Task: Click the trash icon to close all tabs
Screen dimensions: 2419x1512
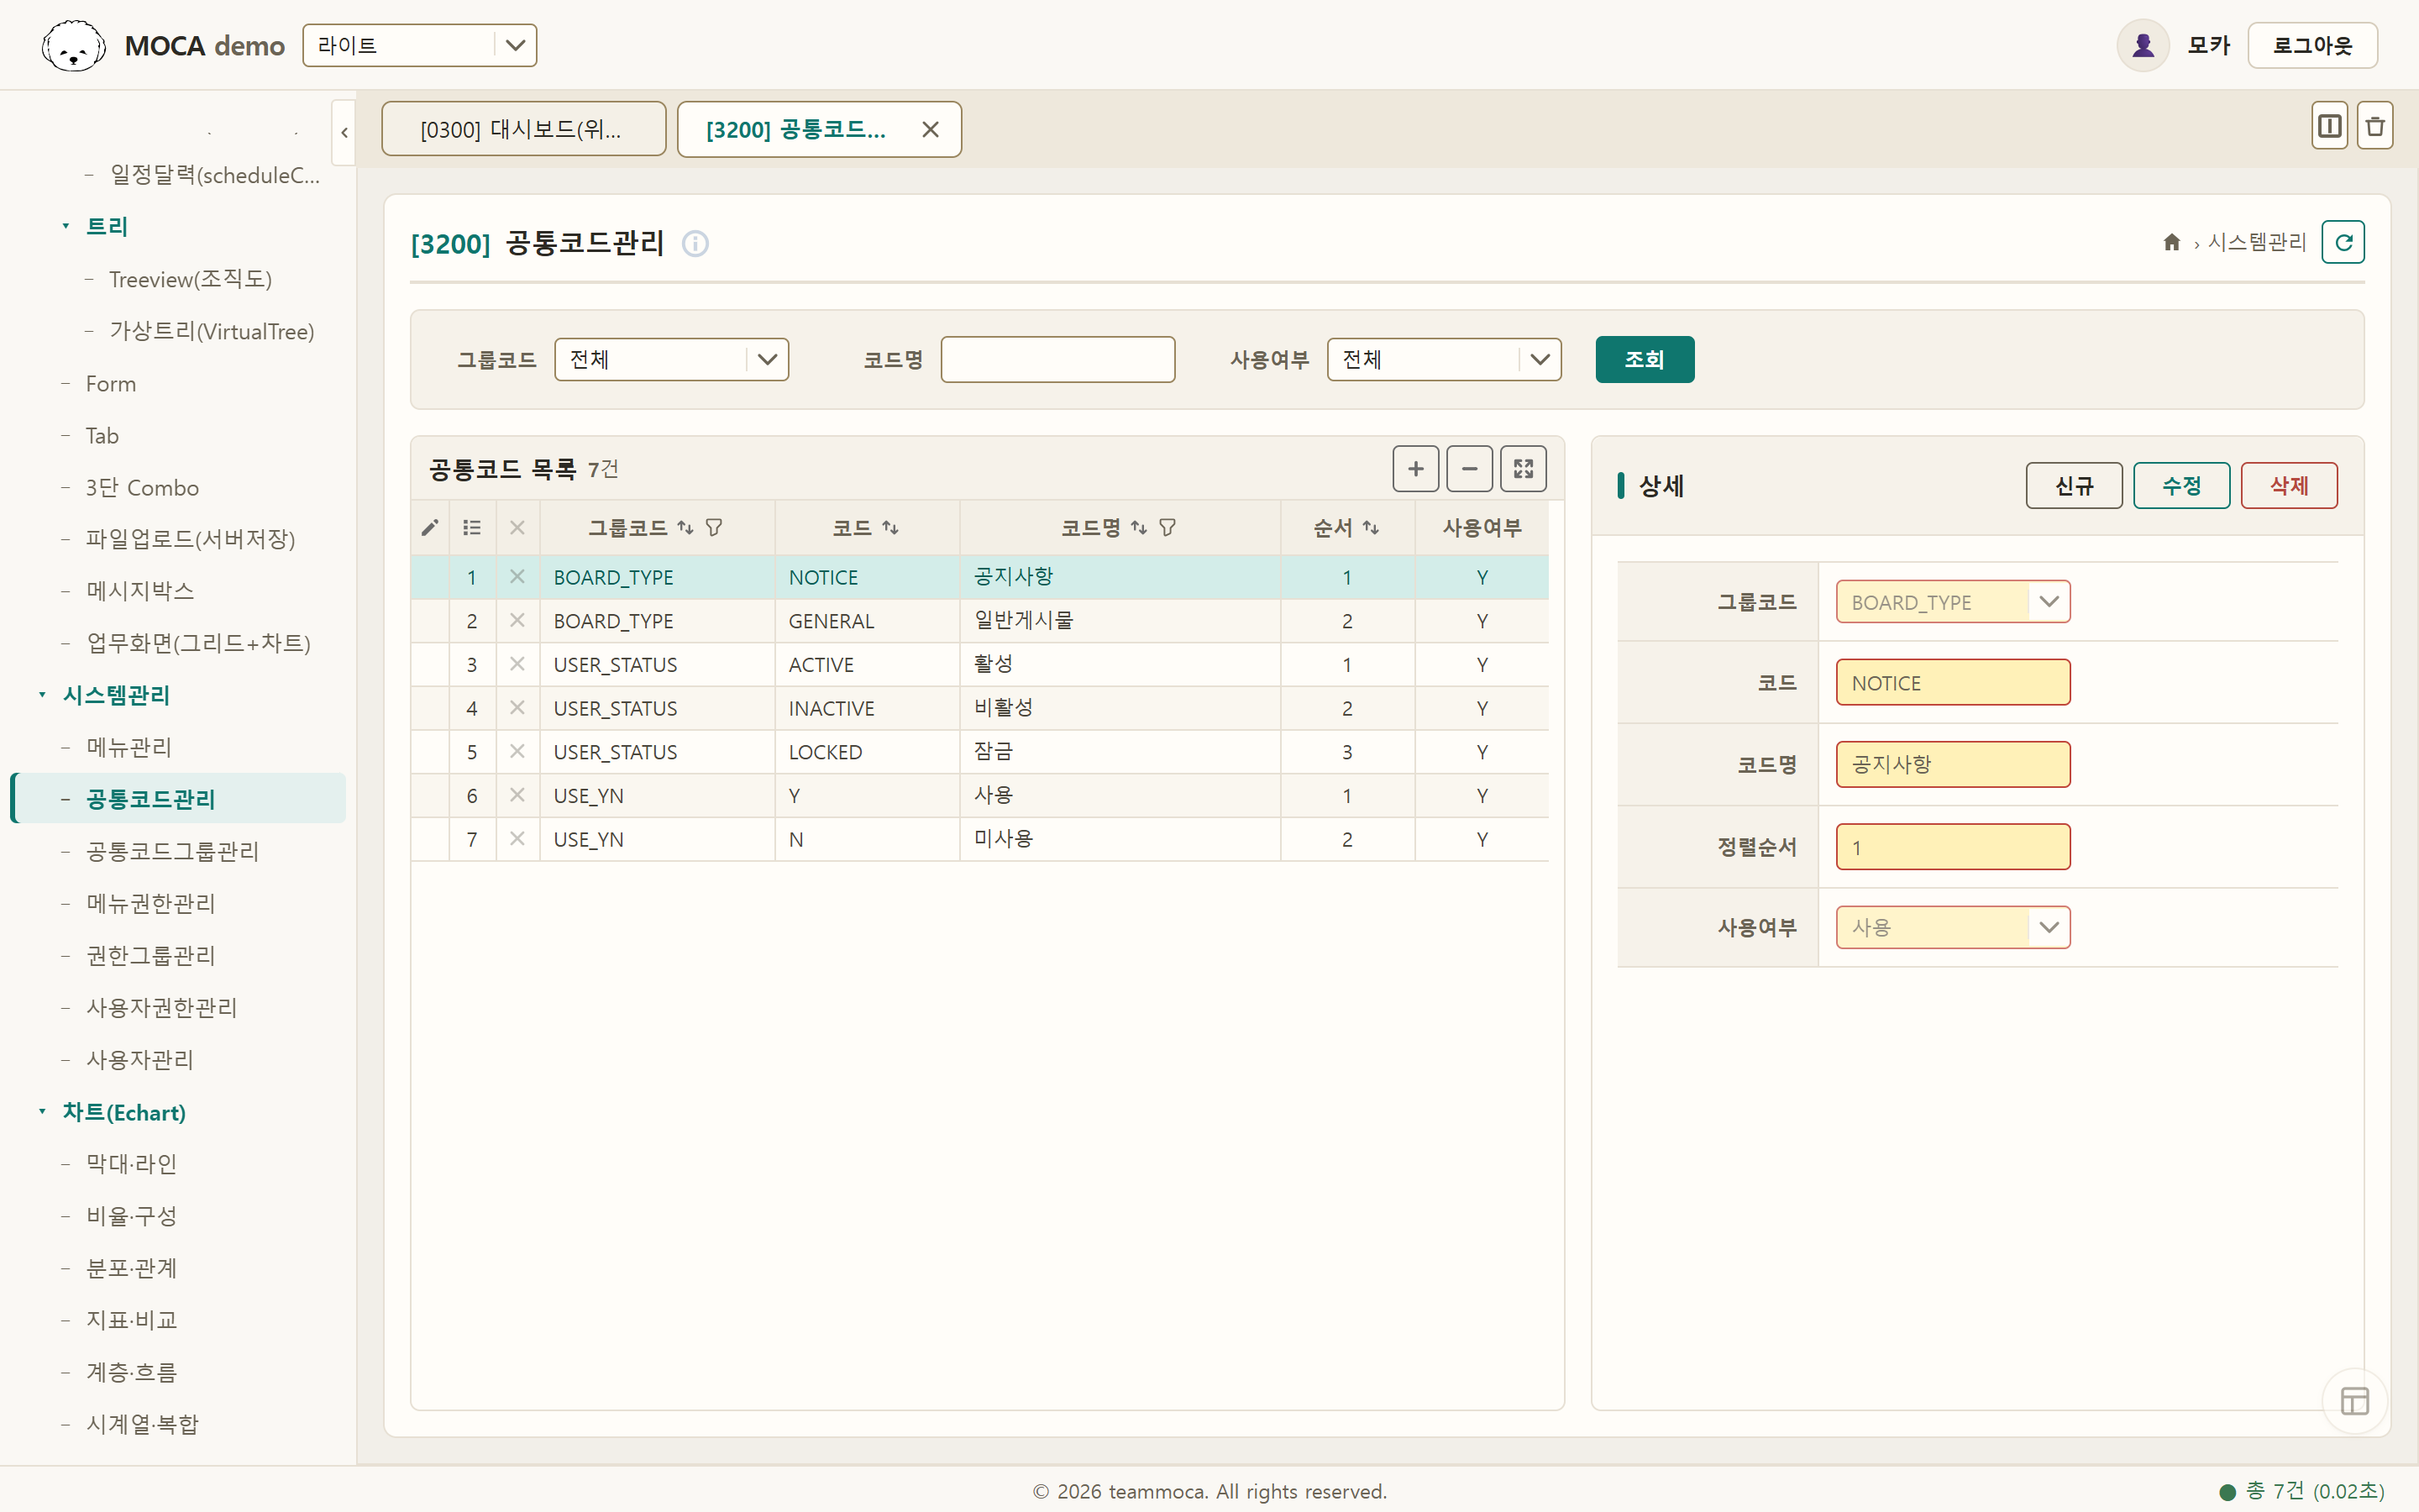Action: point(2375,127)
